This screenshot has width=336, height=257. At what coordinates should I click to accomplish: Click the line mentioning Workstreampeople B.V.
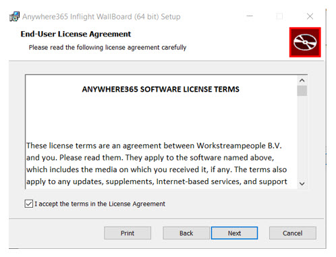click(x=154, y=146)
